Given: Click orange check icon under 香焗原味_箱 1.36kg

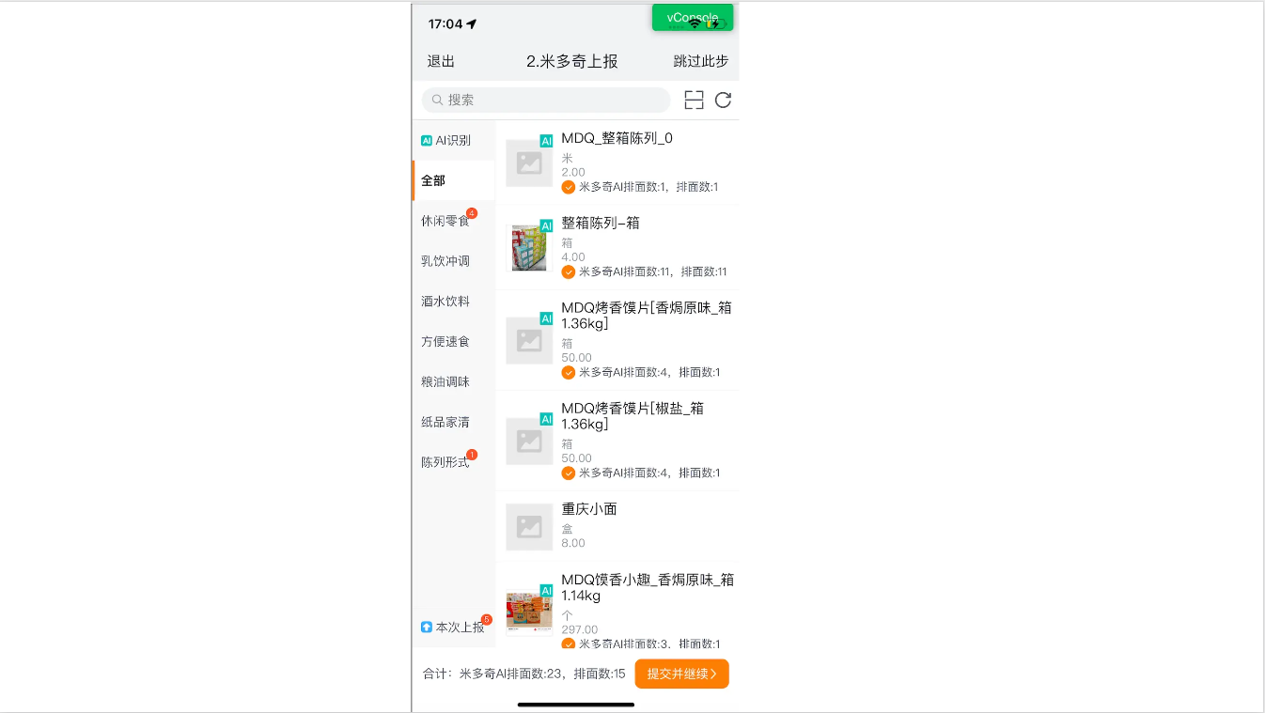Looking at the screenshot, I should point(569,372).
